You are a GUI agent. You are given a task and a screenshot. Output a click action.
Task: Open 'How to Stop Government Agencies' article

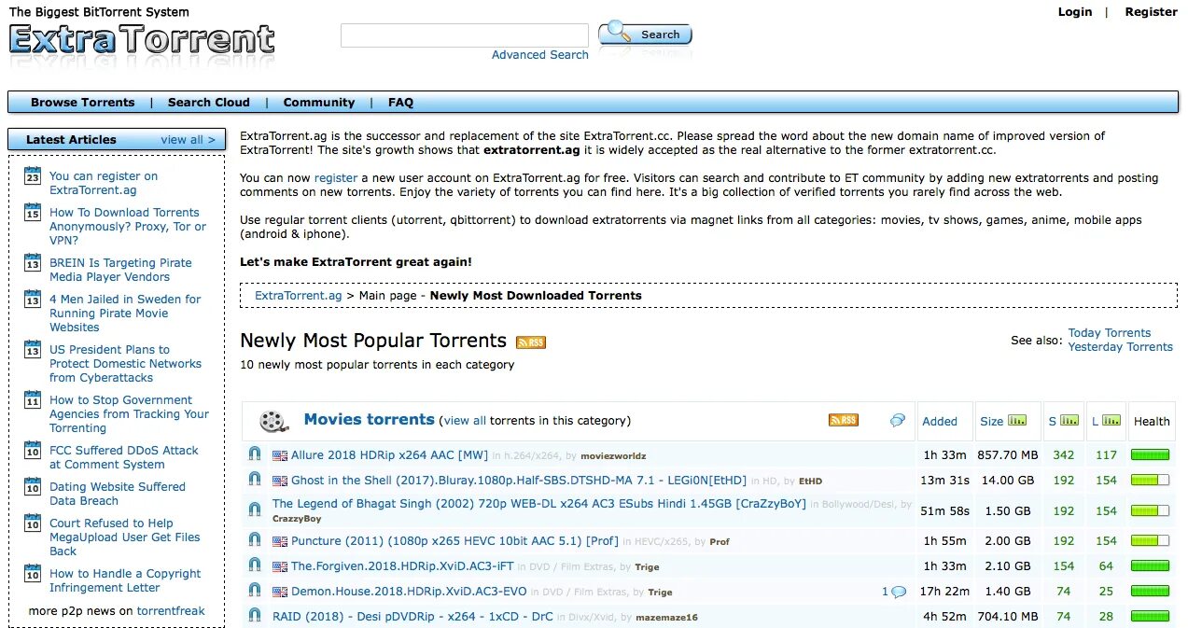coord(129,414)
